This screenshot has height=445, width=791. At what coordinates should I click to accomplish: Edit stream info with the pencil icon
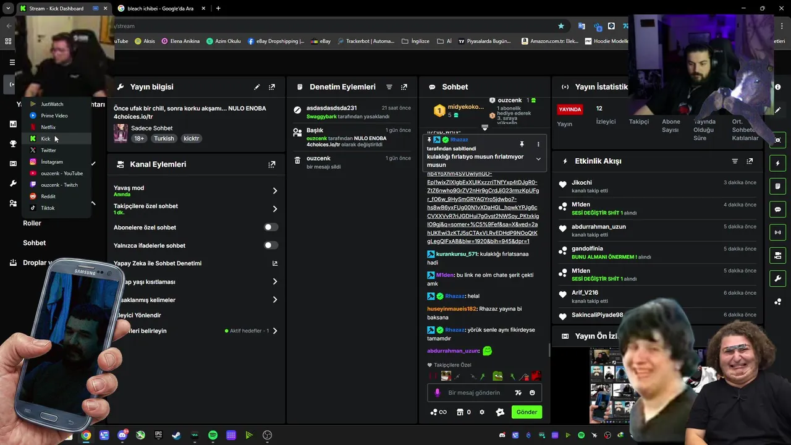point(256,87)
